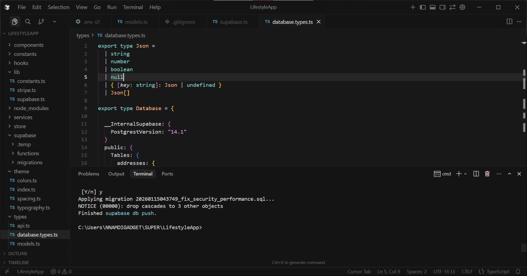Open the new terminal launch profile dropdown

[x=466, y=174]
